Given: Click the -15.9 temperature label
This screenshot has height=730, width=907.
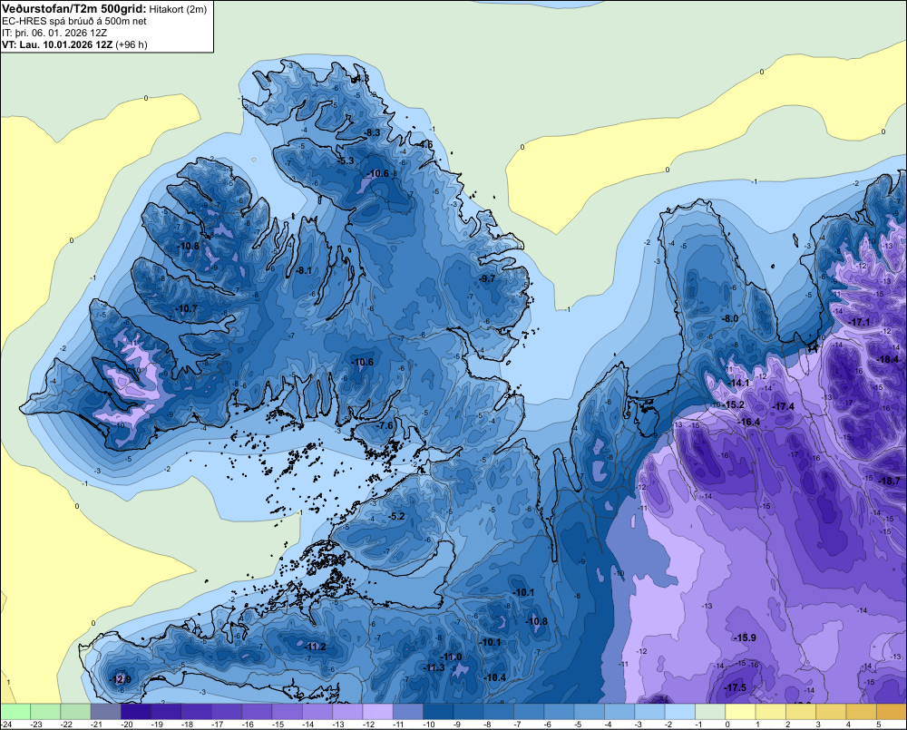Looking at the screenshot, I should pos(745,638).
